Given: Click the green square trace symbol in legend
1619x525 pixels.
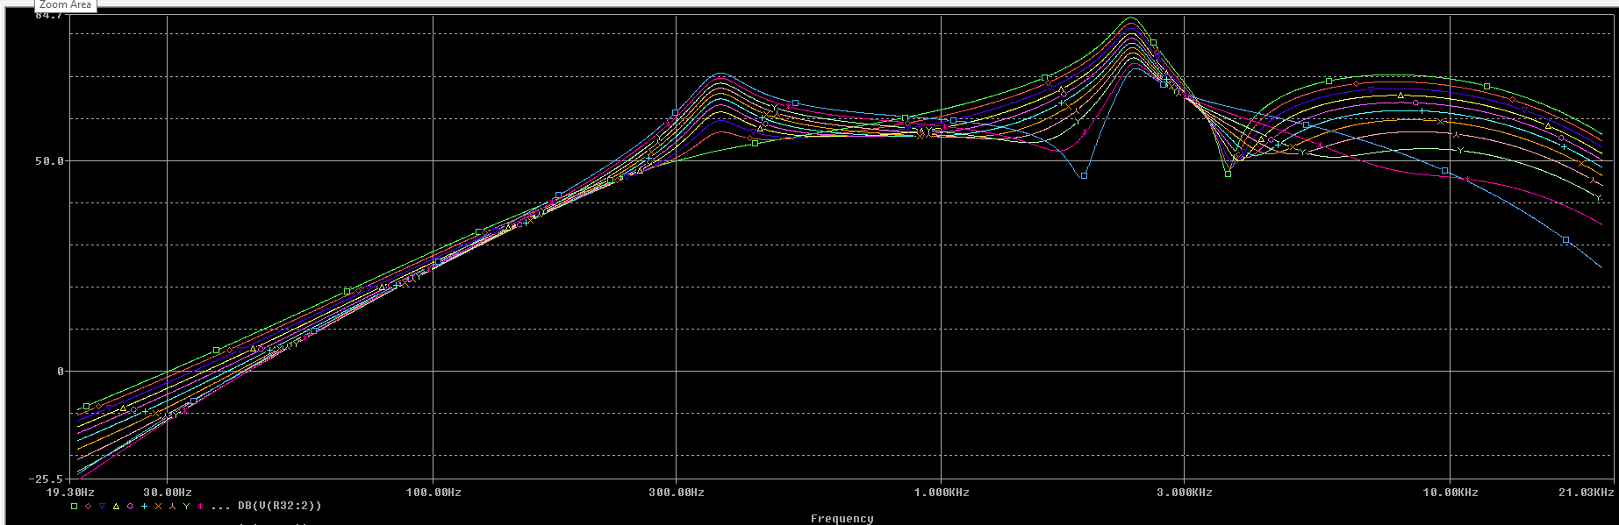Looking at the screenshot, I should click(x=75, y=507).
